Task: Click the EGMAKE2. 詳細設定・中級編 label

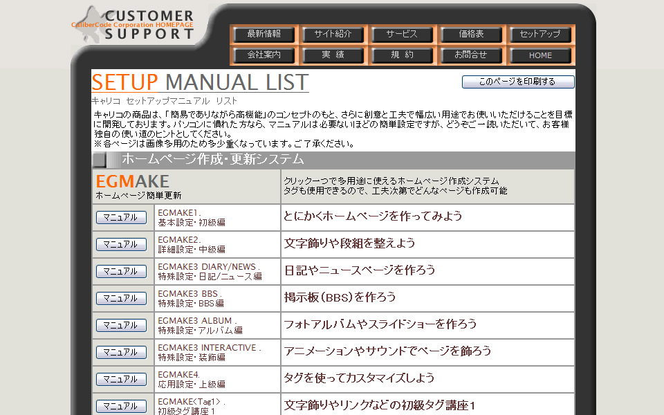Action: pos(192,244)
